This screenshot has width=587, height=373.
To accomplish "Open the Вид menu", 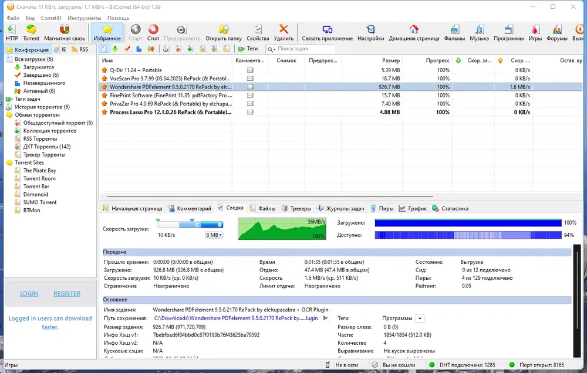I will pos(30,18).
